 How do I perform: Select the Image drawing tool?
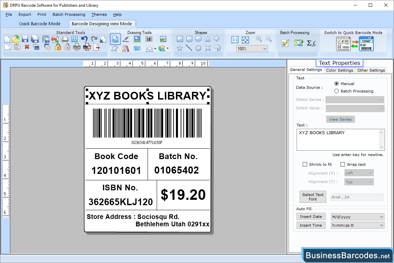pyautogui.click(x=137, y=39)
